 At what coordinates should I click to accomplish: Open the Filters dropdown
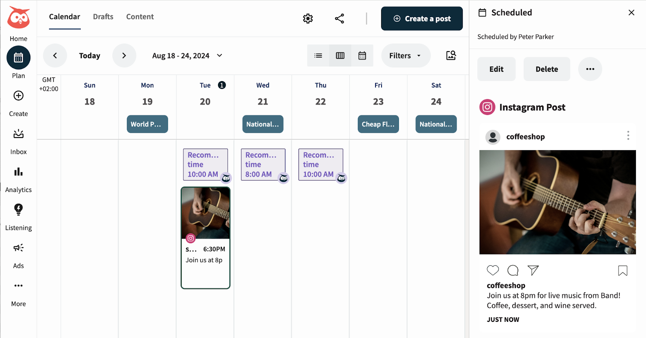tap(405, 55)
